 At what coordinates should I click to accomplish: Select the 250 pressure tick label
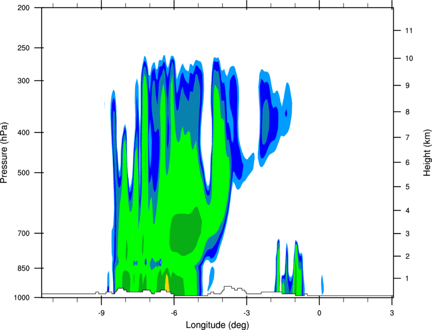pyautogui.click(x=24, y=48)
